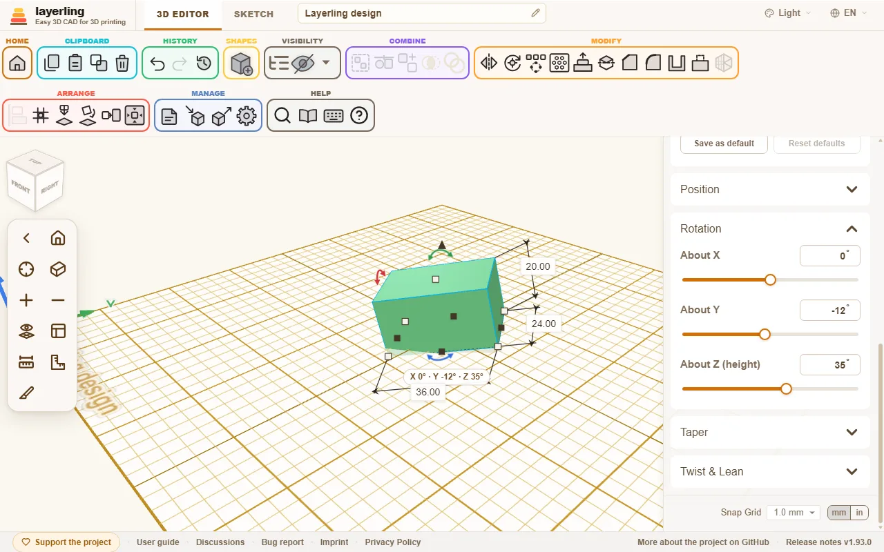
Task: Open the Light theme menu
Action: tap(788, 13)
